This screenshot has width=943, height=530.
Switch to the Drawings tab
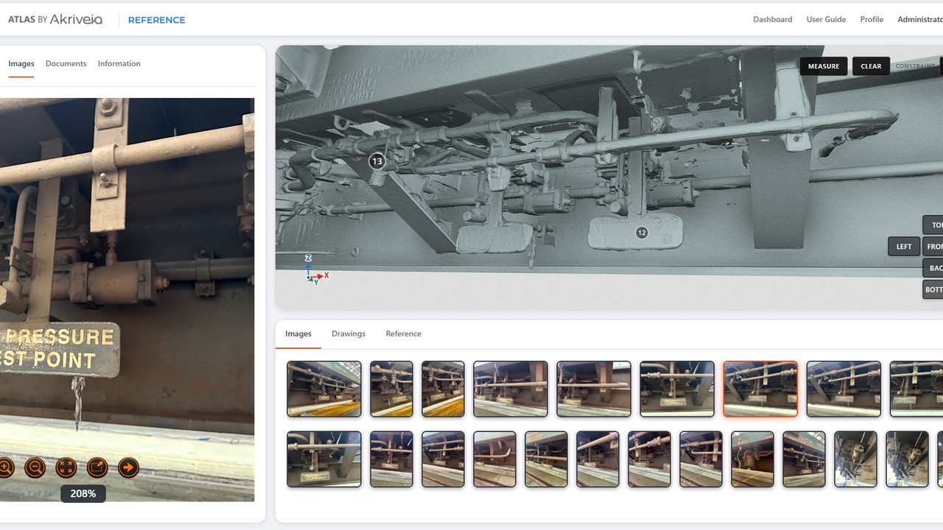(x=348, y=333)
